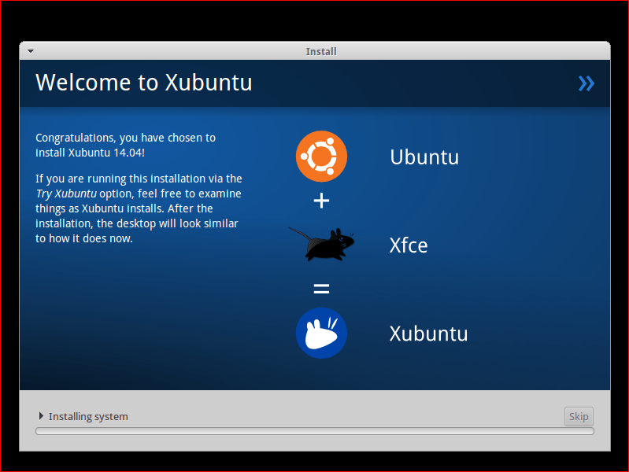
Task: Click the installation progress bar
Action: point(315,431)
